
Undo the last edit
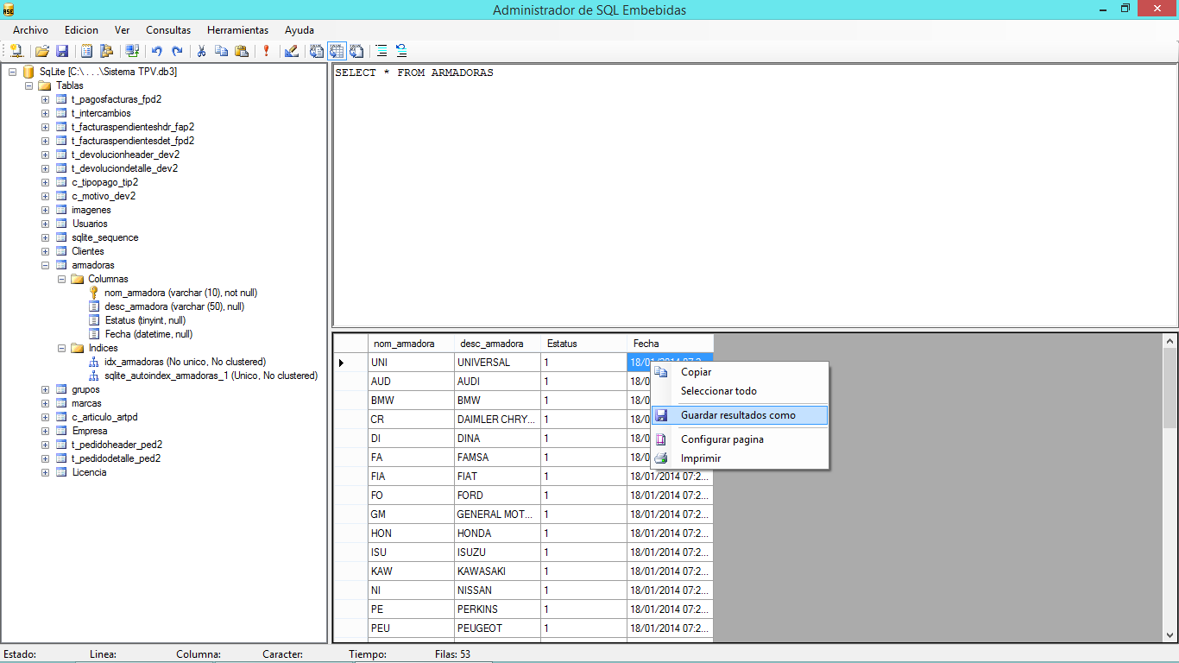157,51
